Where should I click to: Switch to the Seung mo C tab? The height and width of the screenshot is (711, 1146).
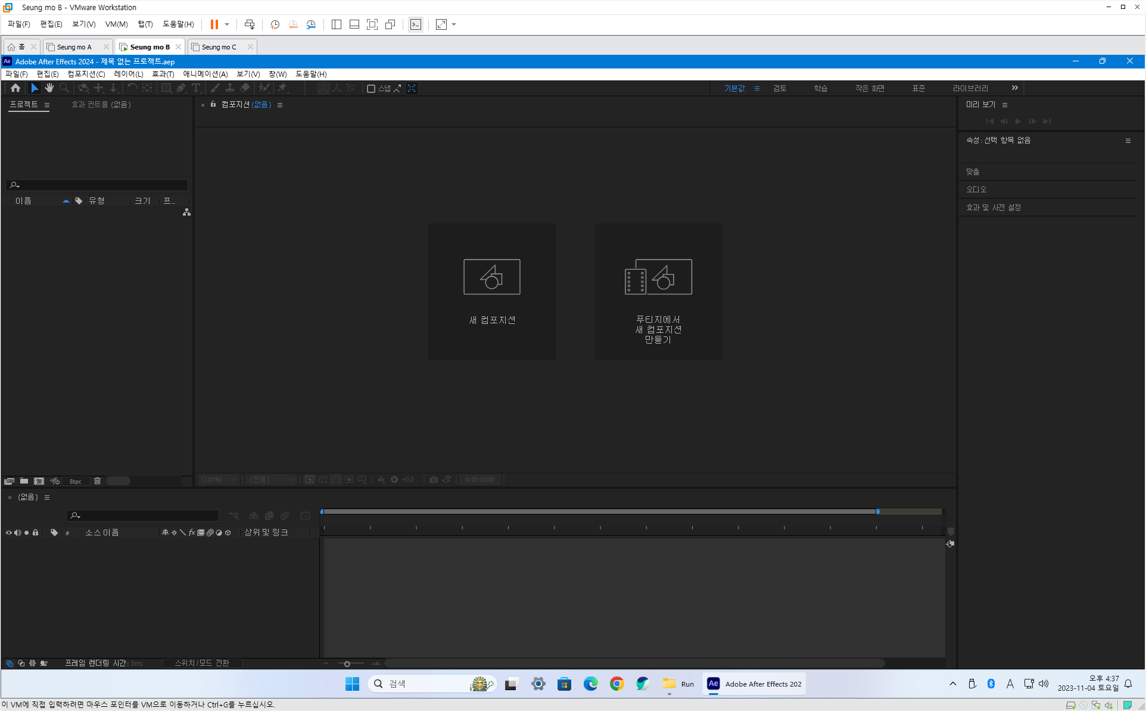[219, 47]
